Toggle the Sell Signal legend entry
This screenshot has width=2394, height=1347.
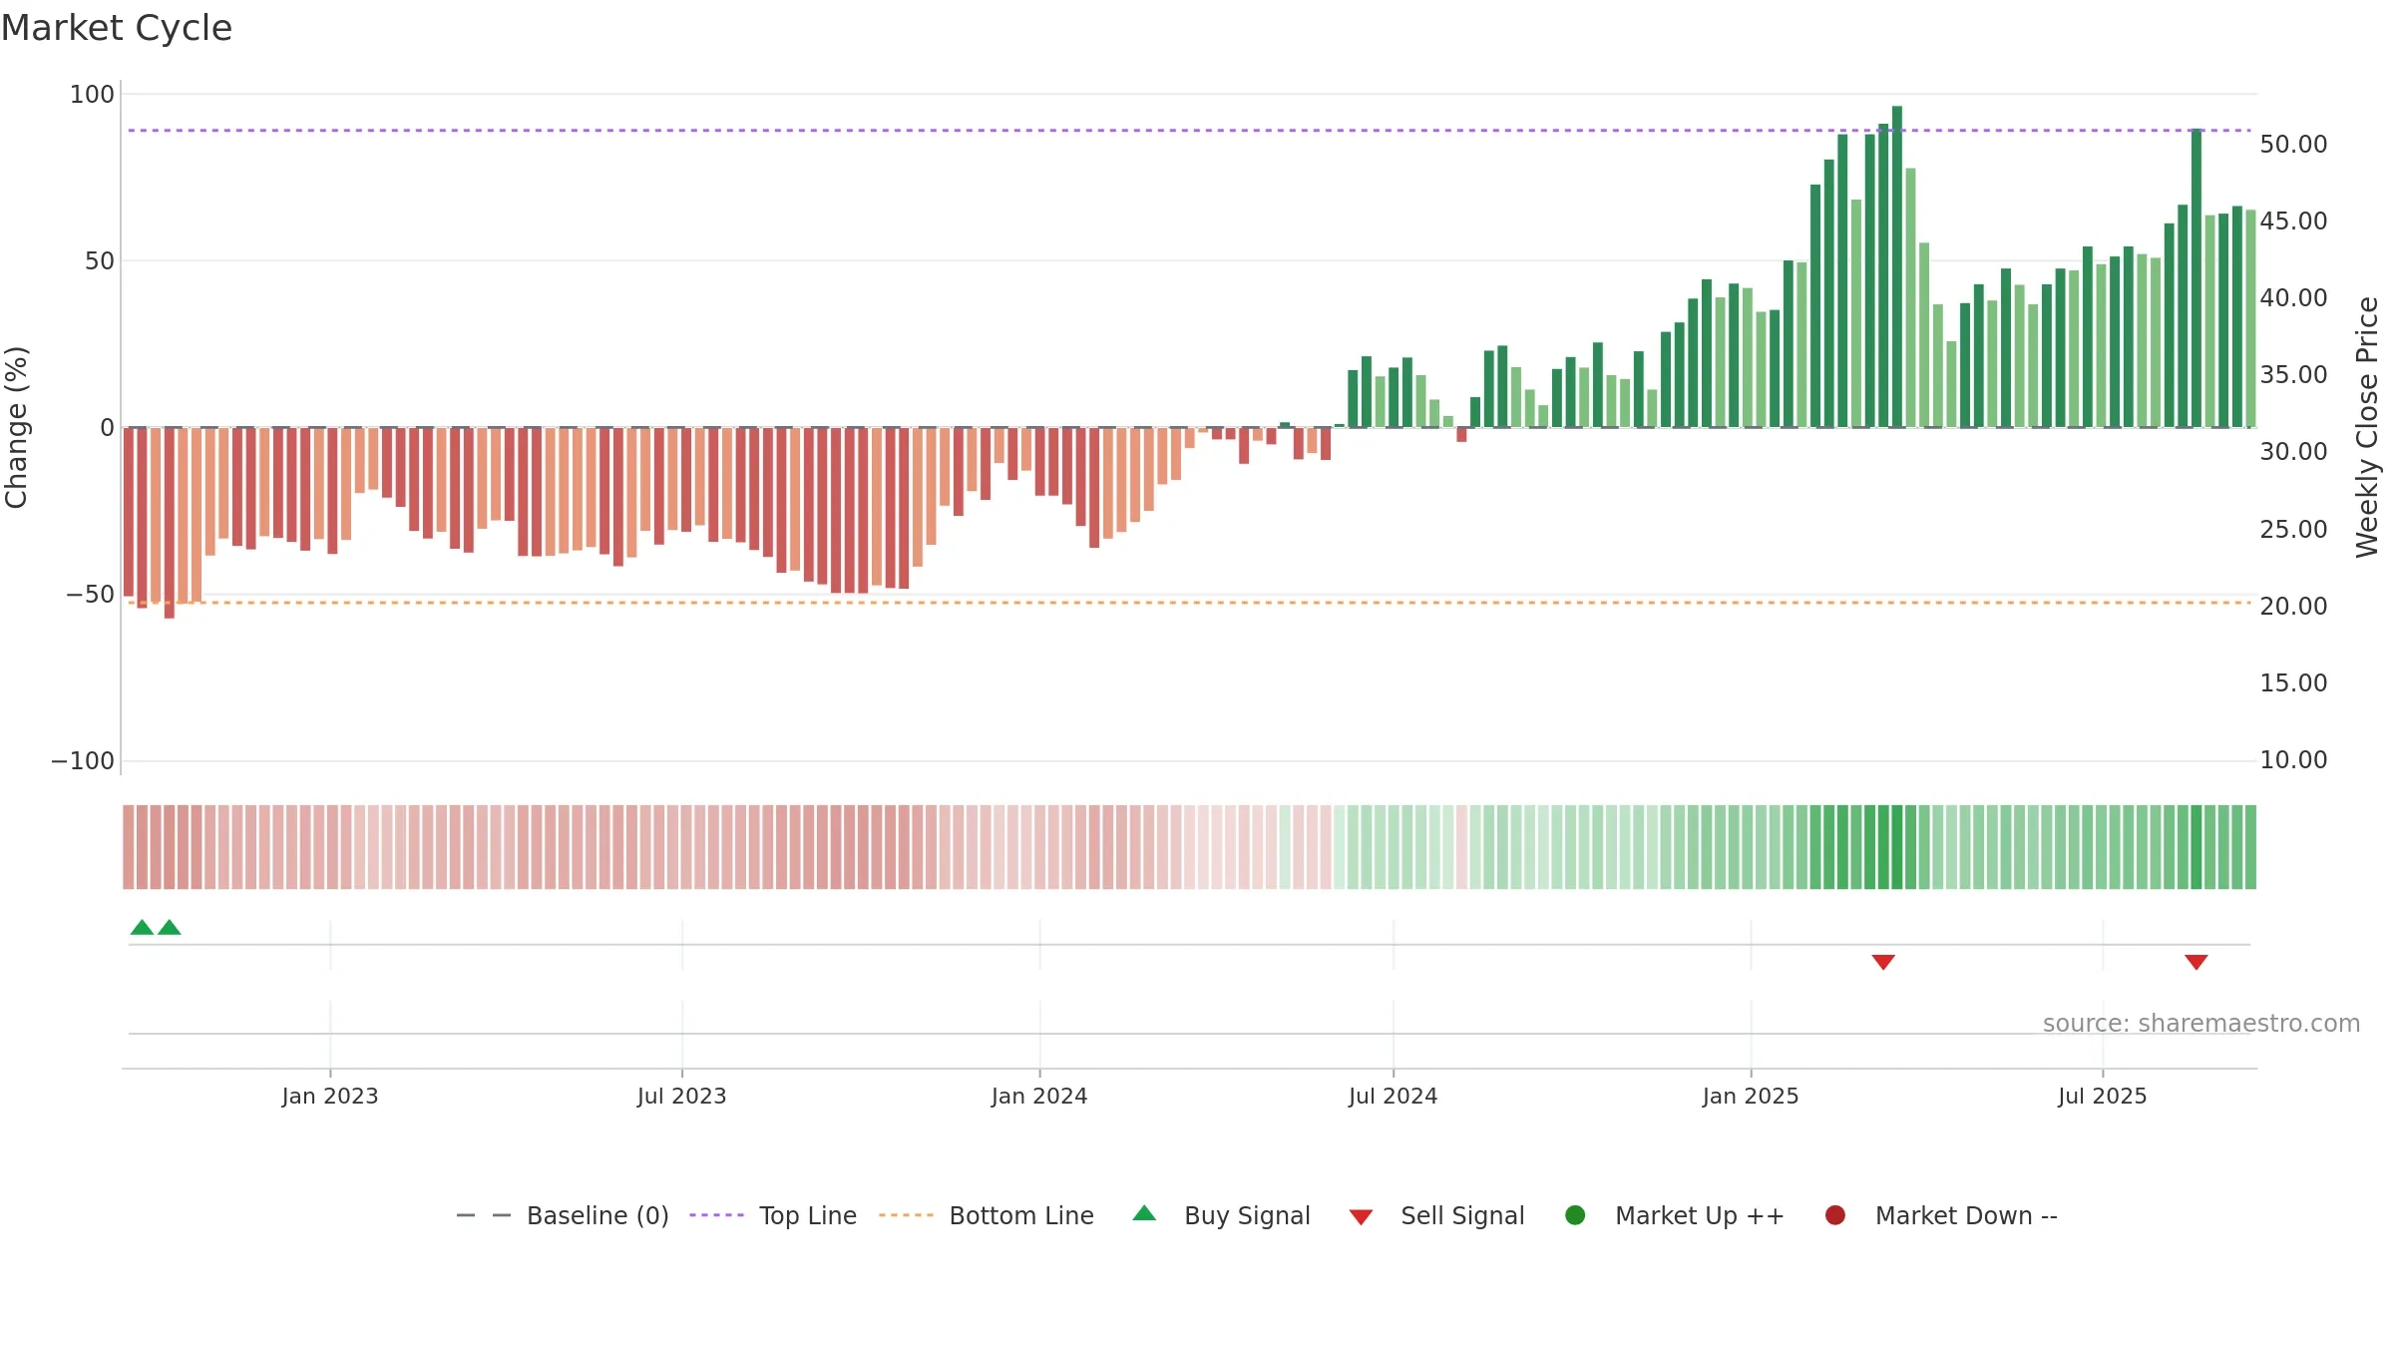[1436, 1215]
